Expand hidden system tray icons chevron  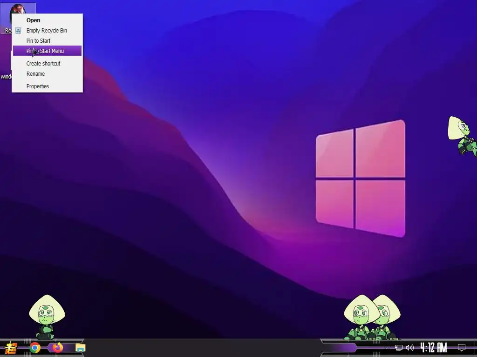[x=387, y=348]
